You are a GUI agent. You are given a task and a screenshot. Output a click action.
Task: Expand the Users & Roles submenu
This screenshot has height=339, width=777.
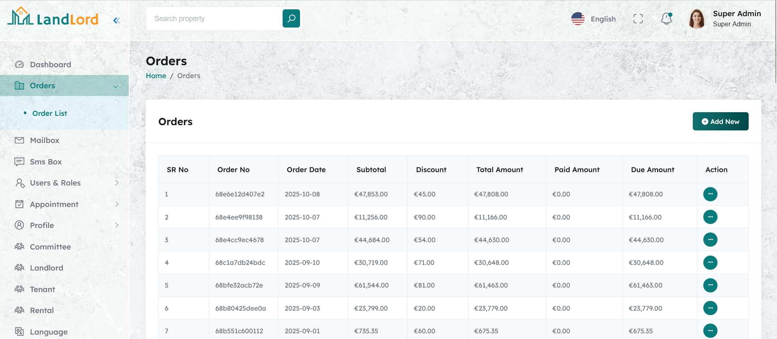117,183
